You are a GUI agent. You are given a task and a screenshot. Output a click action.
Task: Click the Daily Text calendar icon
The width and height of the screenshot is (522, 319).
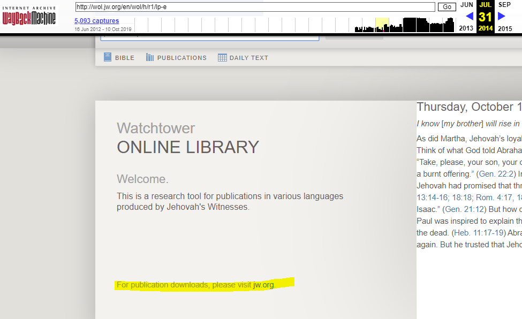pyautogui.click(x=222, y=57)
